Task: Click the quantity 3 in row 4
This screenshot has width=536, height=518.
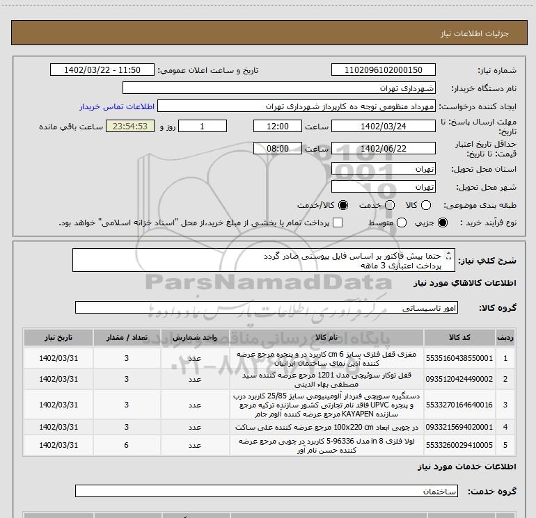Action: pos(127,427)
